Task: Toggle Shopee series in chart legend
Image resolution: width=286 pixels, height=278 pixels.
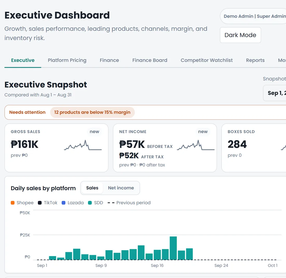Action: coord(22,203)
